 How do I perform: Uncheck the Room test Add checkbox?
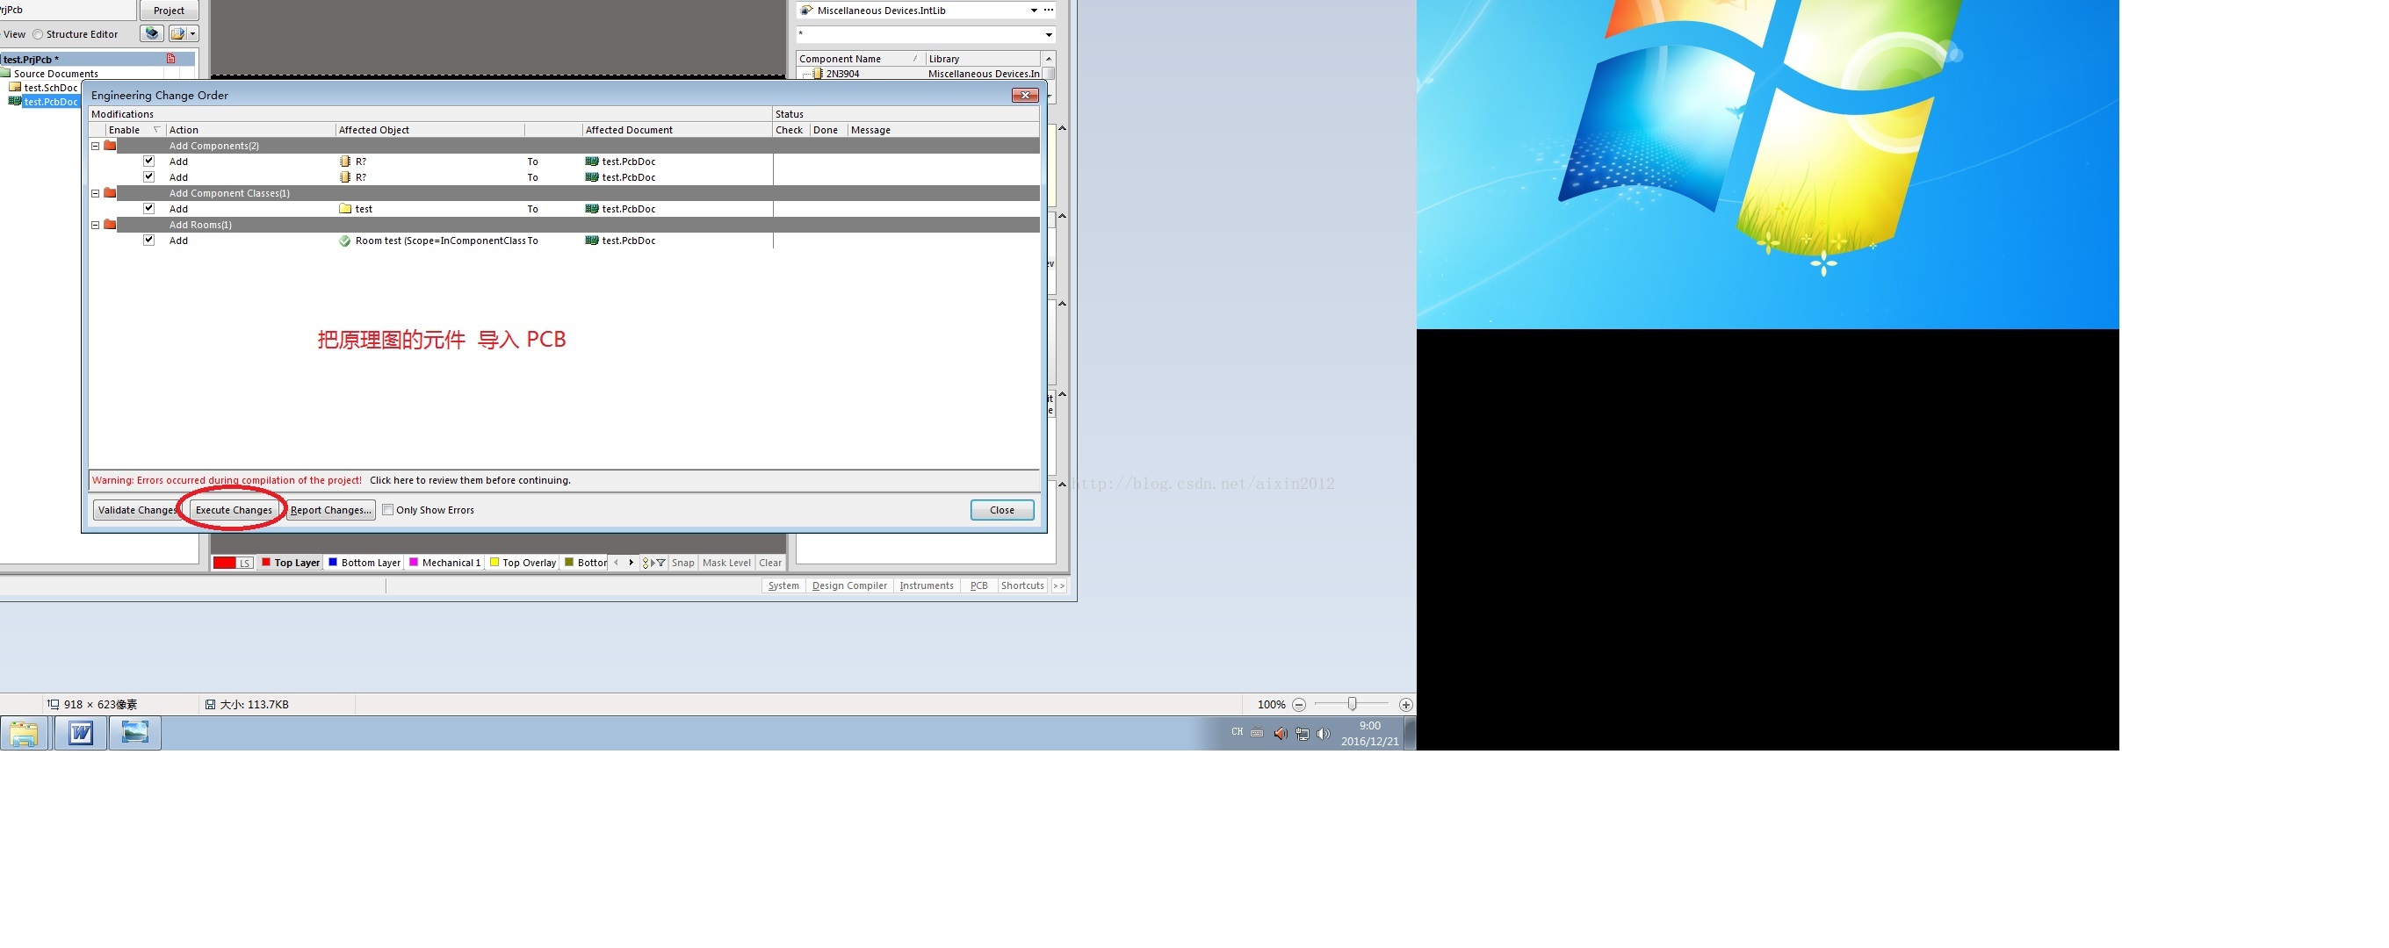[x=148, y=240]
